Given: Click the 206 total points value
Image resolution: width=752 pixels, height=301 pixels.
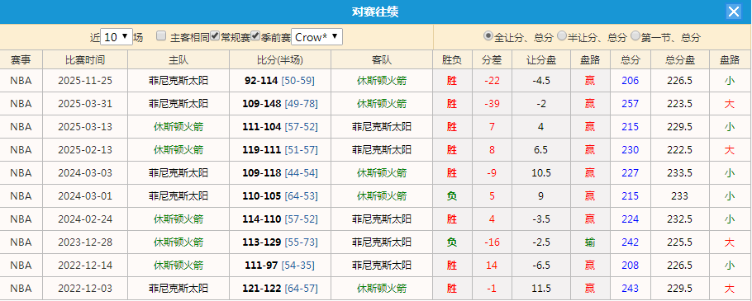Looking at the screenshot, I should pos(631,81).
